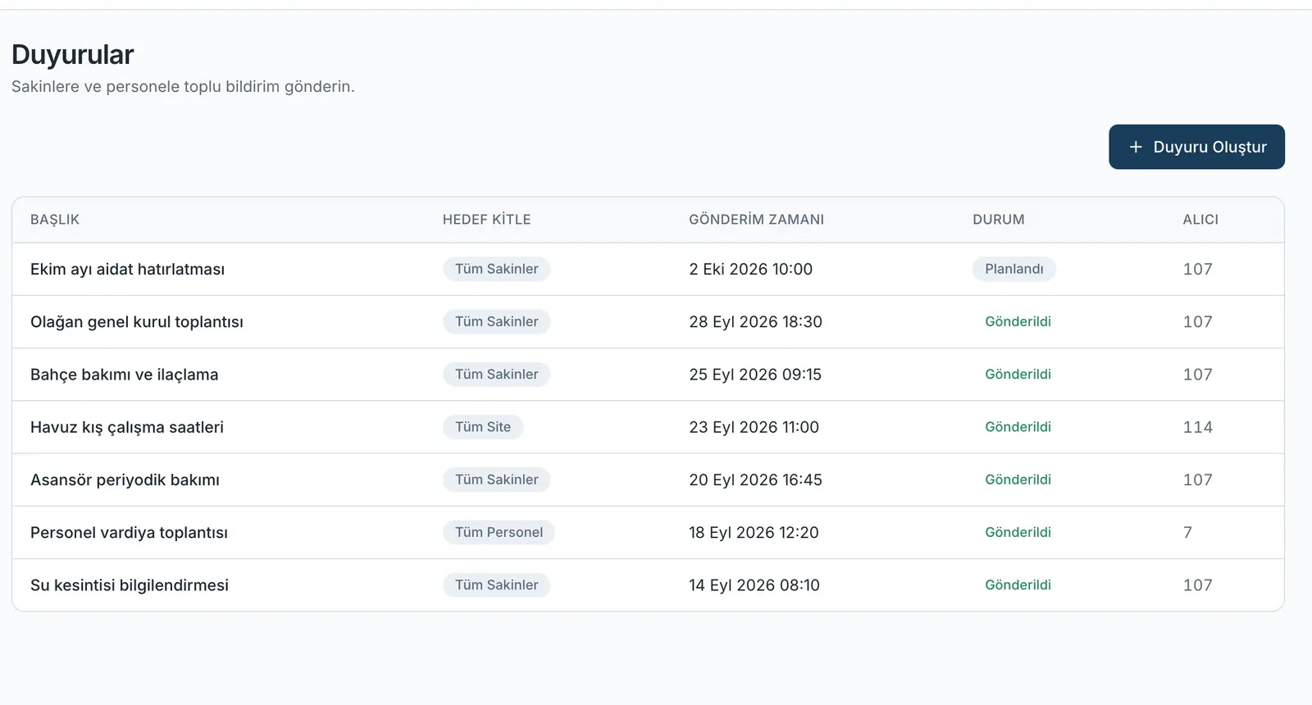Click the Tüm Personel audience tag
Image resolution: width=1312 pixels, height=705 pixels.
(499, 532)
